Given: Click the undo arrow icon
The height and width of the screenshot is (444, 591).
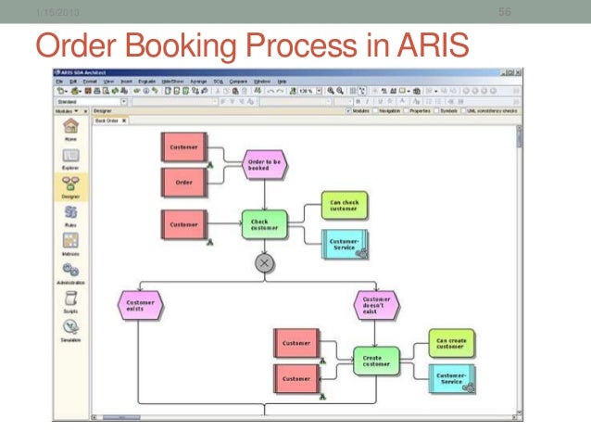Looking at the screenshot, I should [270, 91].
